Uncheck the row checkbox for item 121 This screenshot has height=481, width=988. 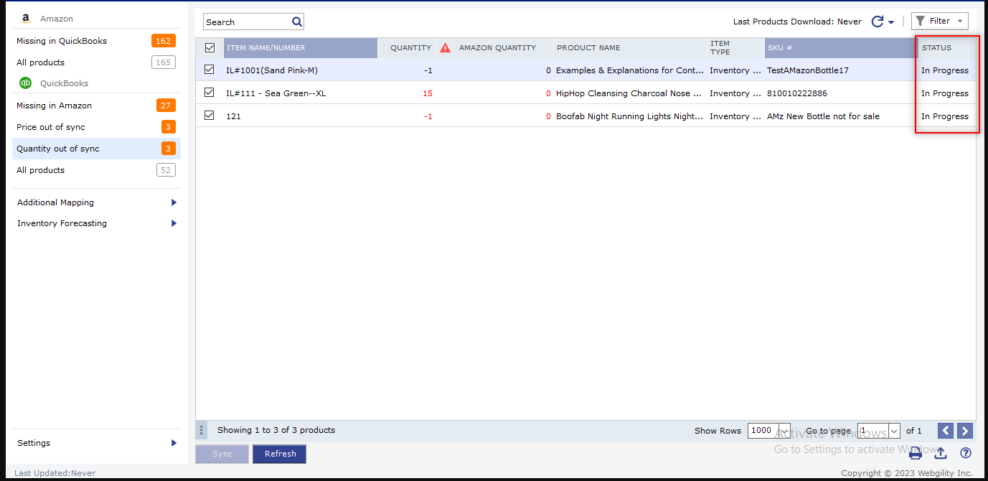click(210, 116)
